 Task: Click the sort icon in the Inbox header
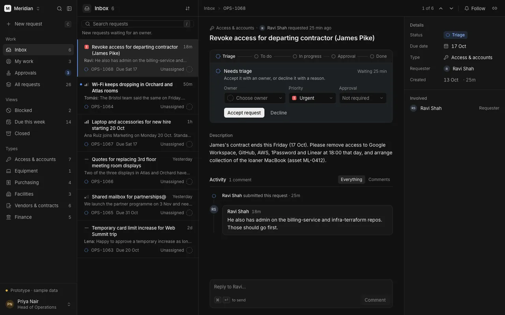(x=187, y=8)
